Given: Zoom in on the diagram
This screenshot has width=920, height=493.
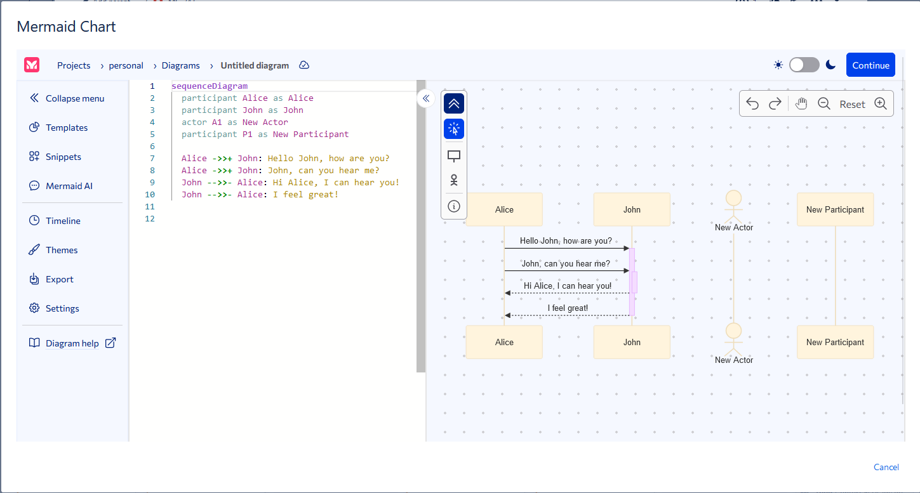Looking at the screenshot, I should [x=881, y=104].
